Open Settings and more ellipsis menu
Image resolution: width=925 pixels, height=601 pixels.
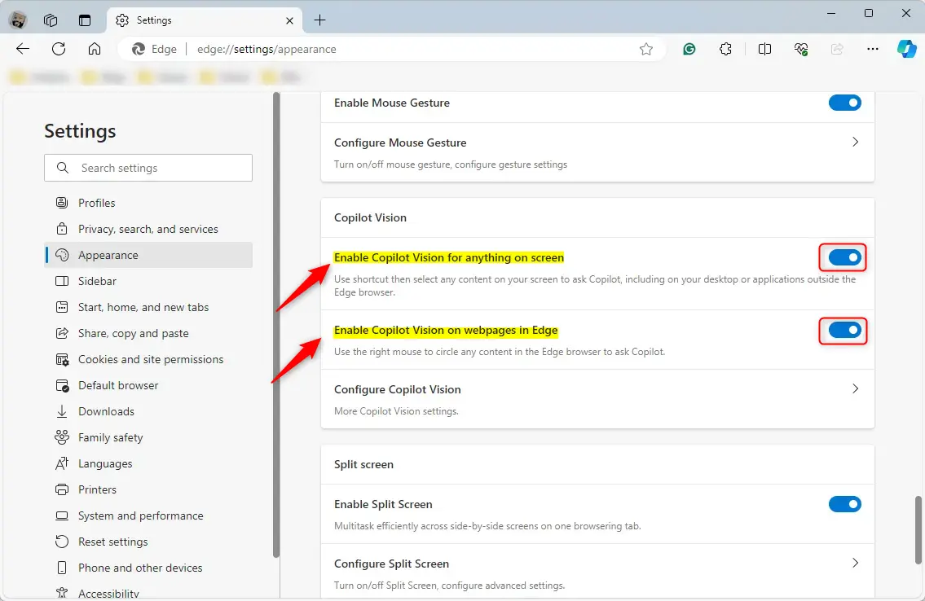873,49
